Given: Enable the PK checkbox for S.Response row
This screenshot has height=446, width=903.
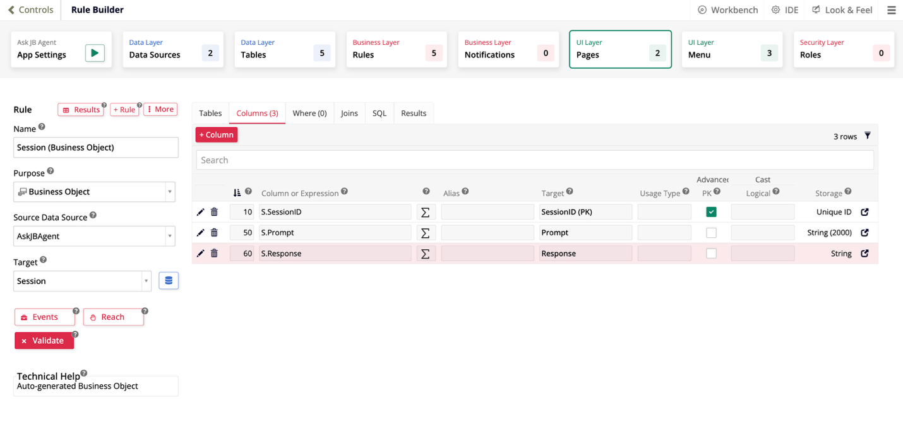Looking at the screenshot, I should (x=711, y=254).
